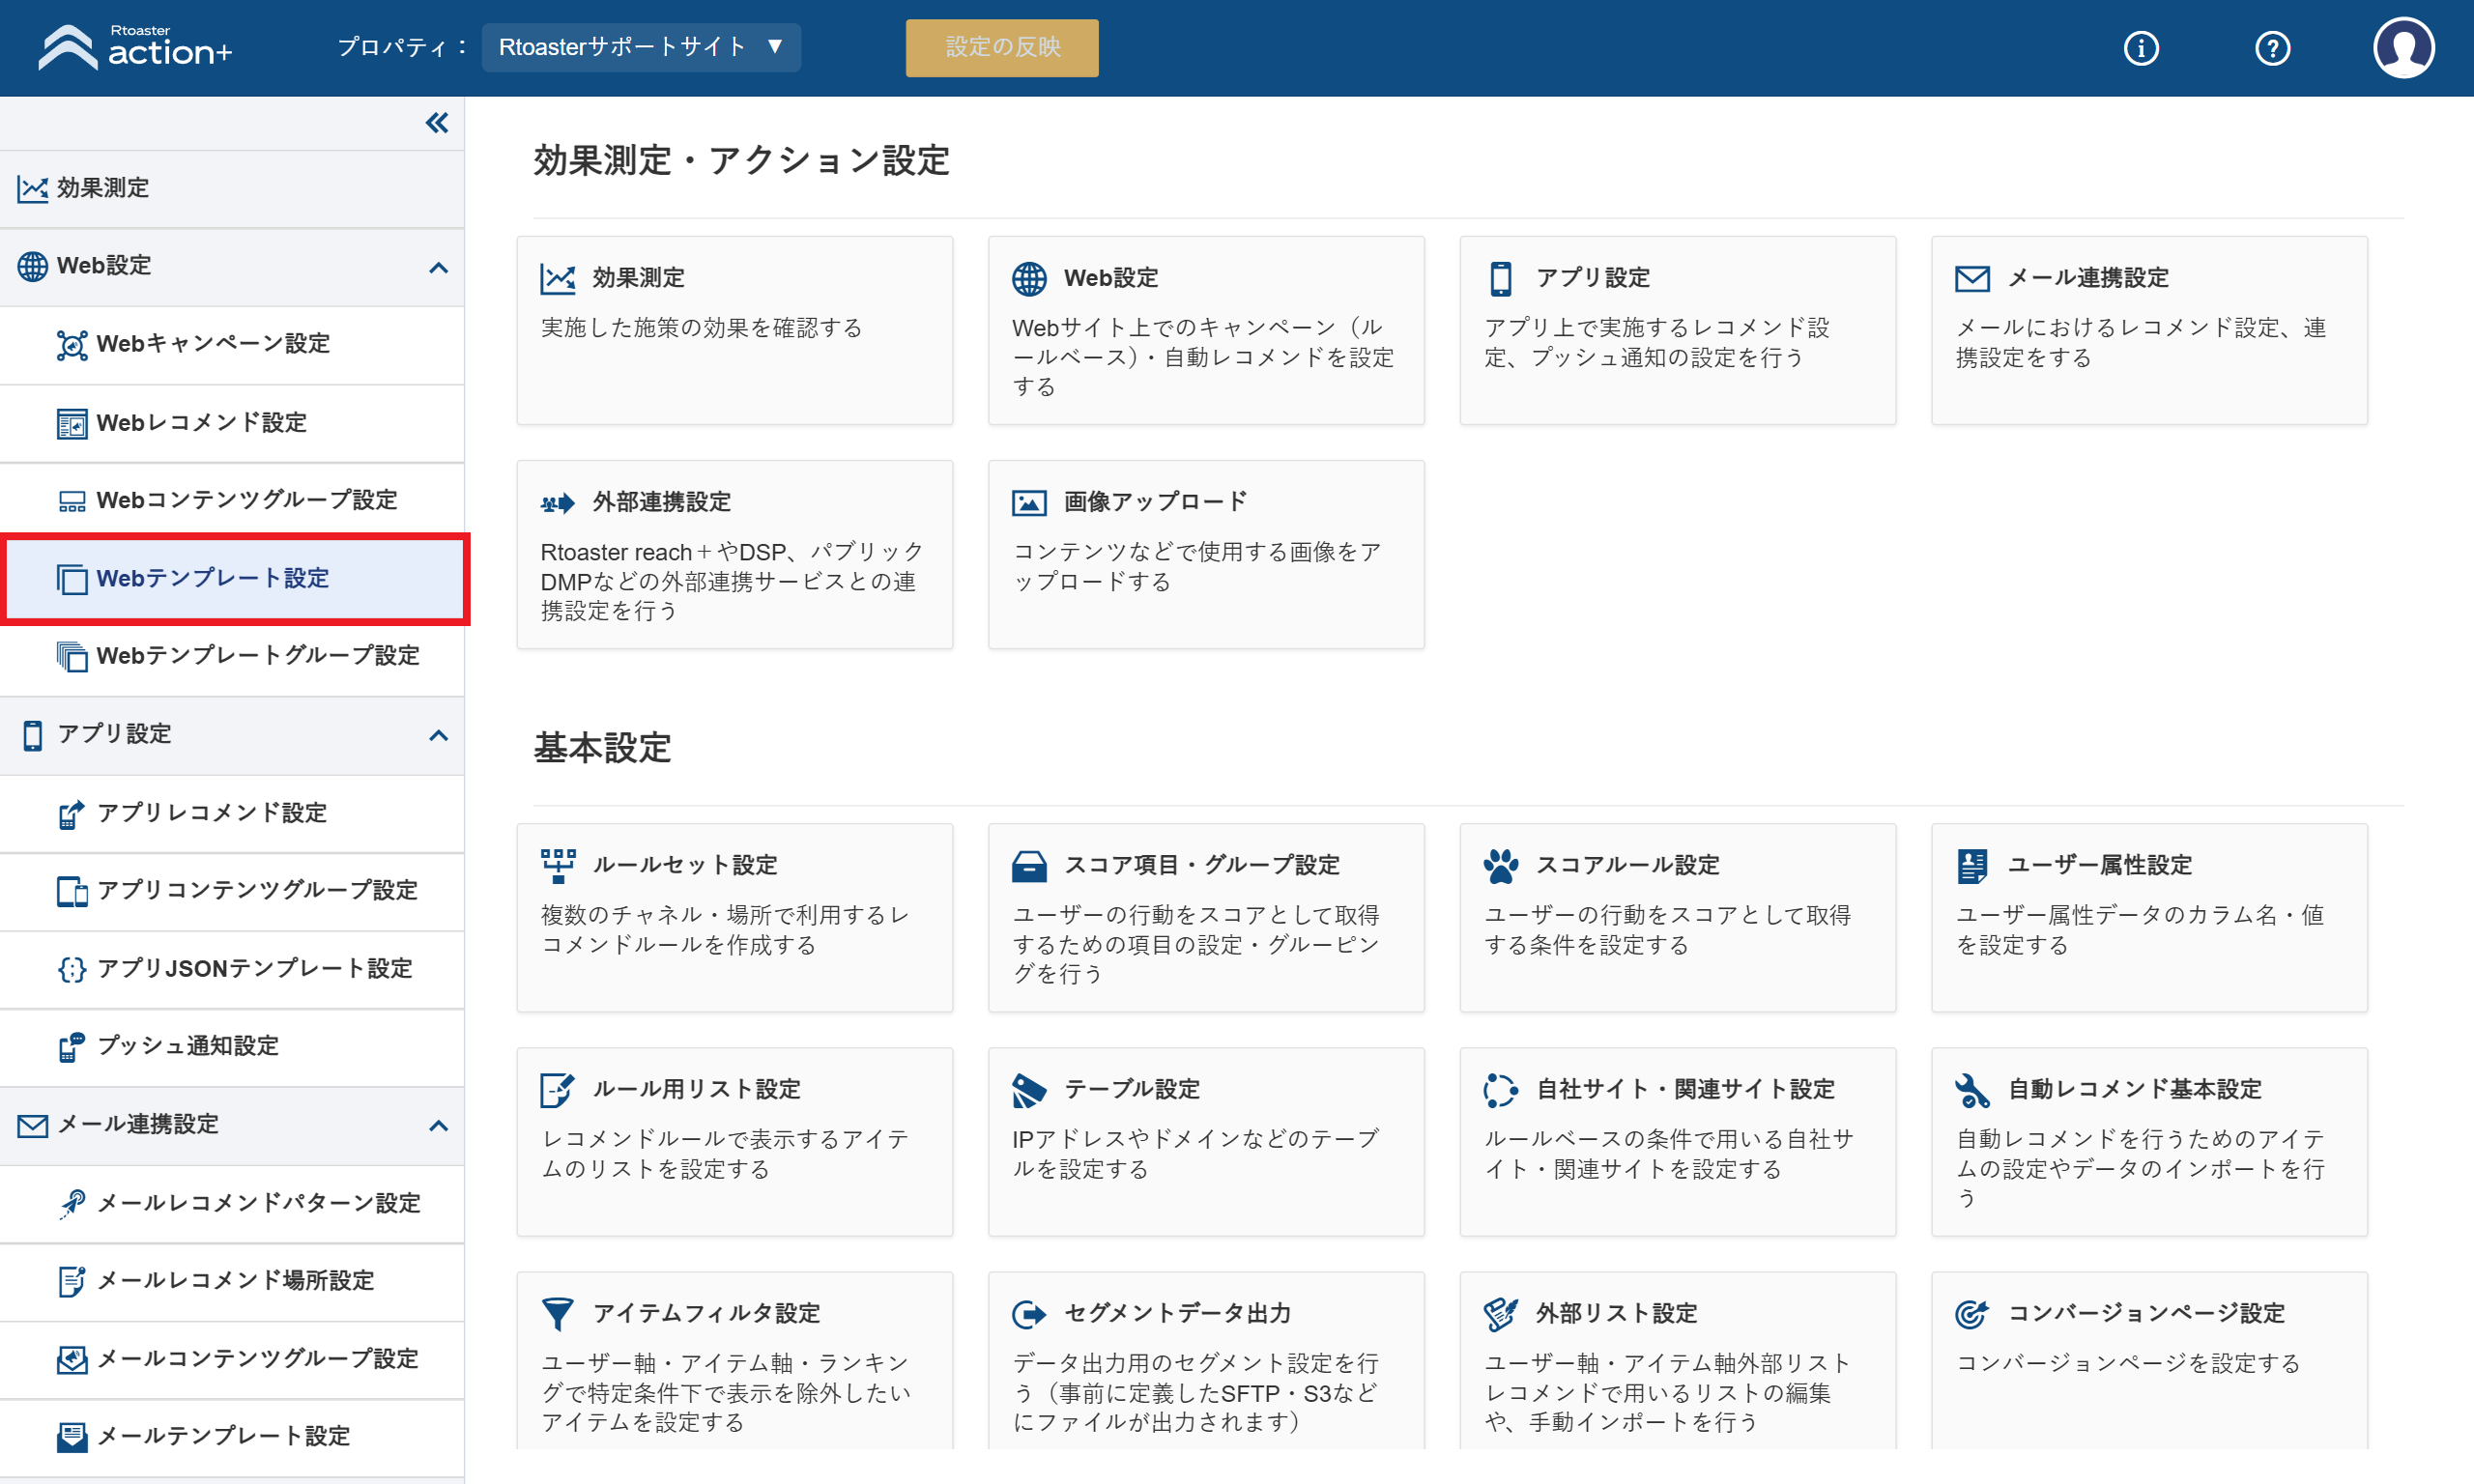The width and height of the screenshot is (2474, 1484).
Task: Open メールテンプレート設定 from the sidebar
Action: tap(232, 1437)
